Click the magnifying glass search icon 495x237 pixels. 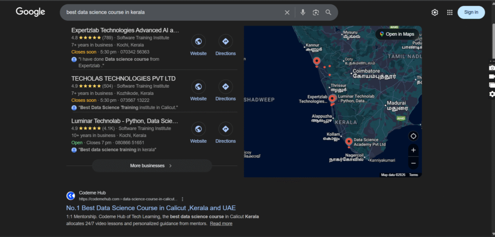click(x=329, y=13)
